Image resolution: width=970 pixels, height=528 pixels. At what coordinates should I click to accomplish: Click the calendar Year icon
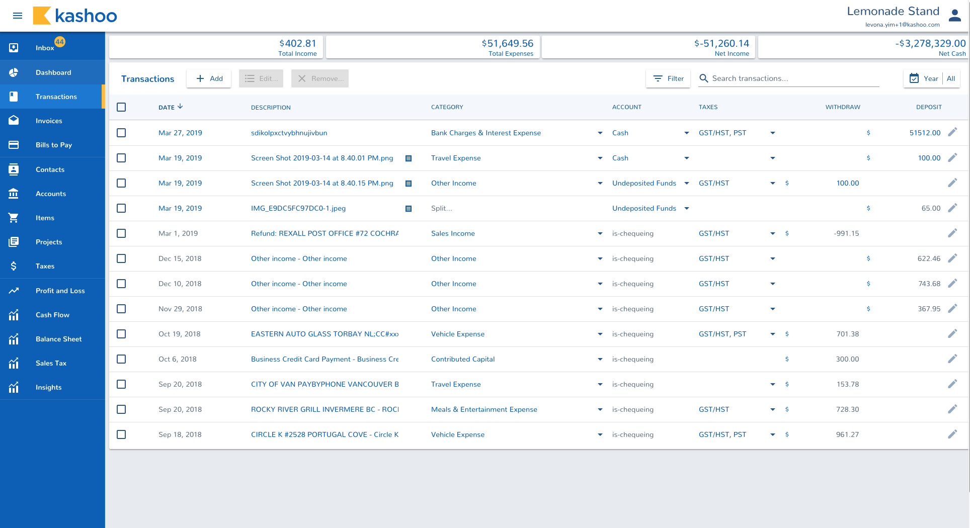click(914, 78)
